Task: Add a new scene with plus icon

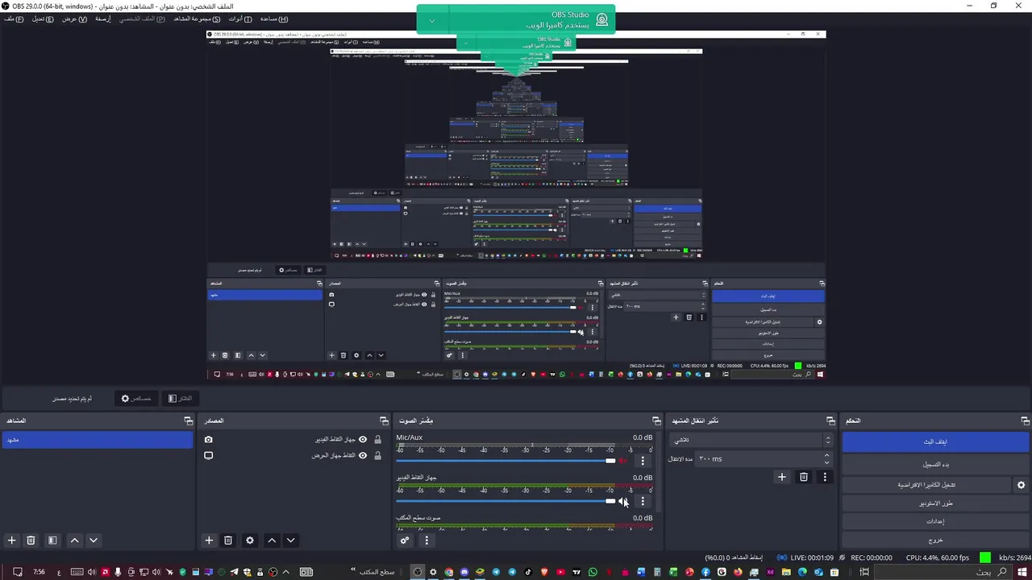Action: pos(11,541)
